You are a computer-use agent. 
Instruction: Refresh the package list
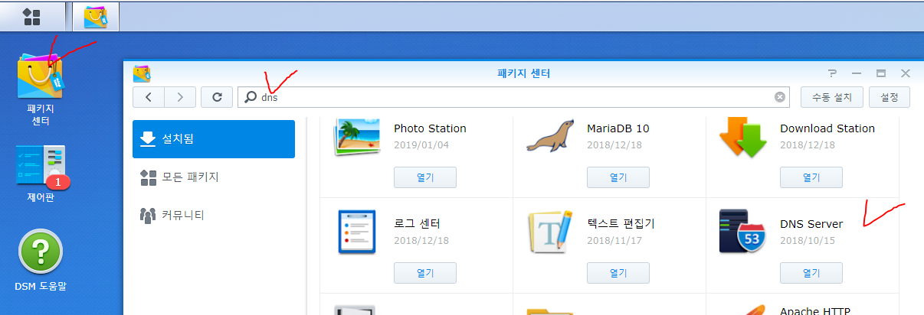coord(217,97)
